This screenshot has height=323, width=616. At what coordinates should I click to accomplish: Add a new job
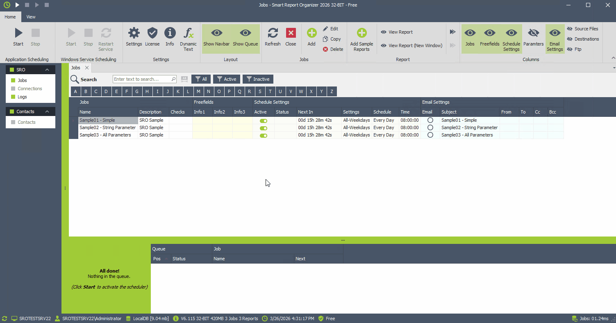pos(311,36)
